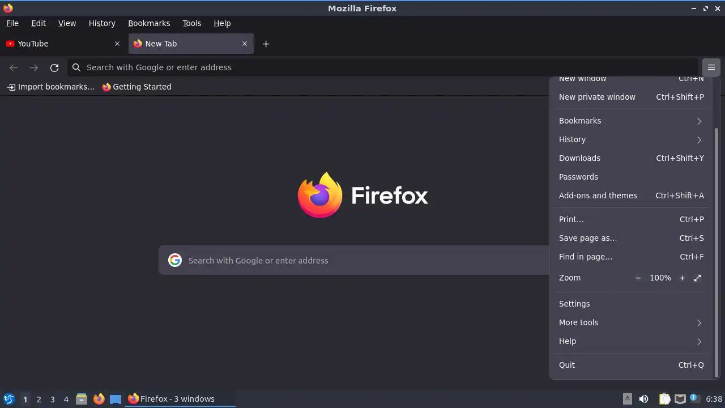Open the taskbar start menu bird icon
725x408 pixels.
8,399
